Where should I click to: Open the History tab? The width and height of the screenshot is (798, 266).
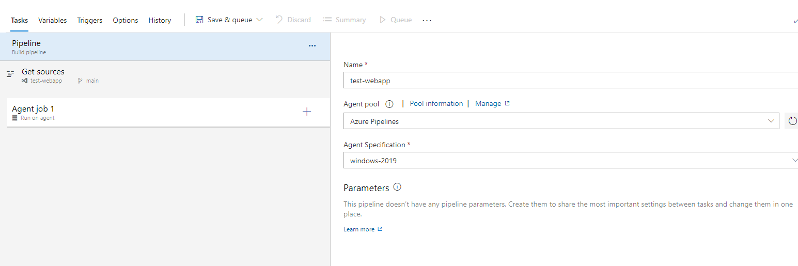[x=160, y=20]
